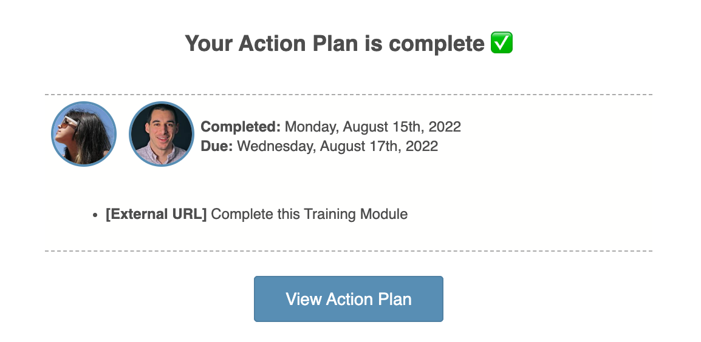Click the dashed divider above the button

tap(349, 251)
